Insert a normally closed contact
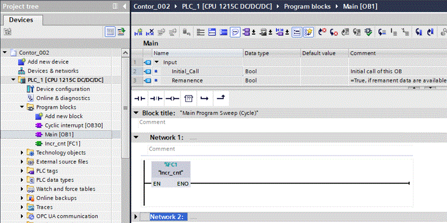 [156, 98]
